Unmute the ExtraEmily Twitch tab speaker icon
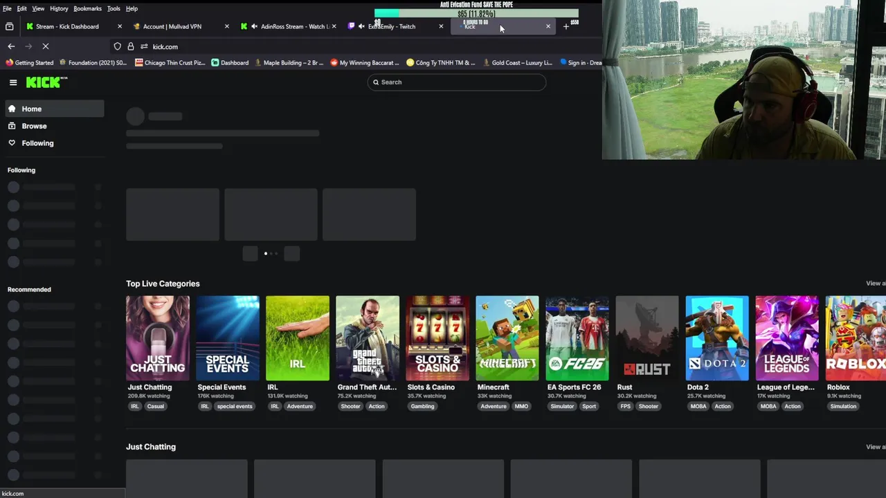The height and width of the screenshot is (498, 886). point(362,26)
